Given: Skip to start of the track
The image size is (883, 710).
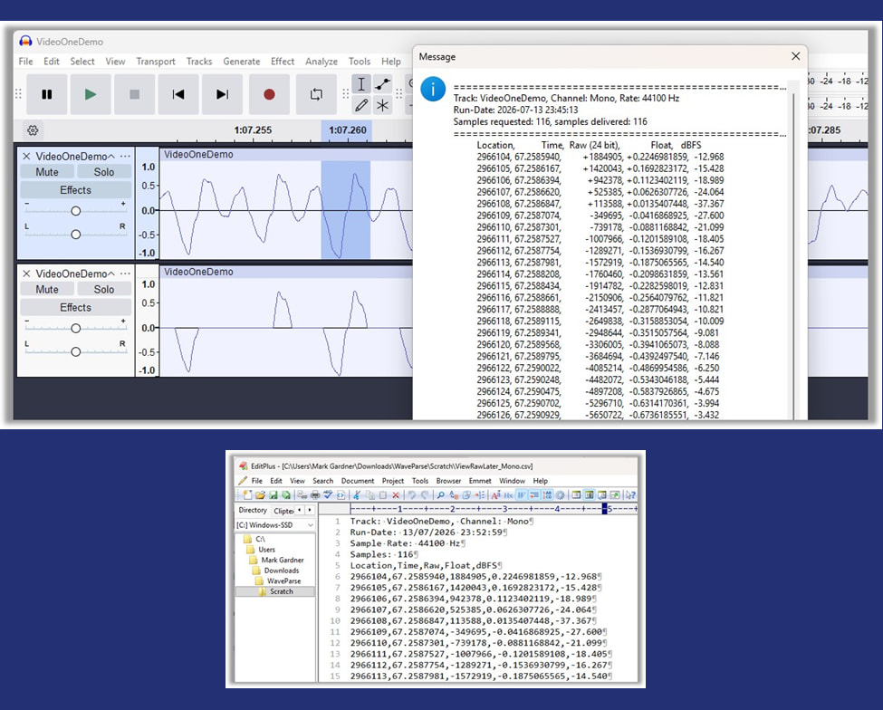Looking at the screenshot, I should point(178,94).
